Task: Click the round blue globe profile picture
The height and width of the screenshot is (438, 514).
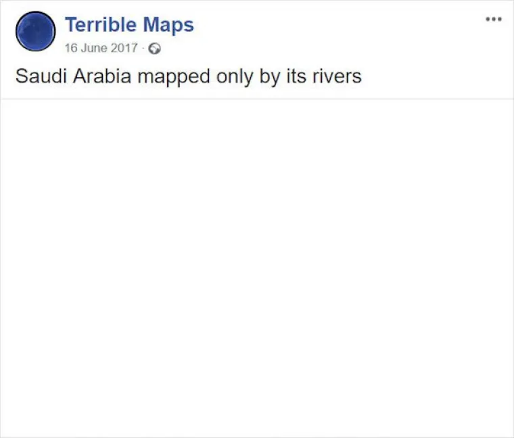Action: [x=35, y=31]
